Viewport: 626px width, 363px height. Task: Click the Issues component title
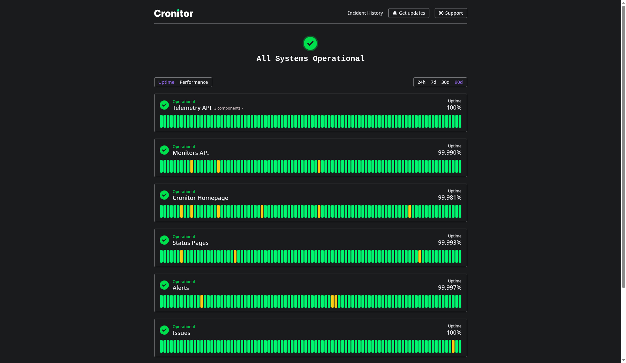(x=181, y=333)
